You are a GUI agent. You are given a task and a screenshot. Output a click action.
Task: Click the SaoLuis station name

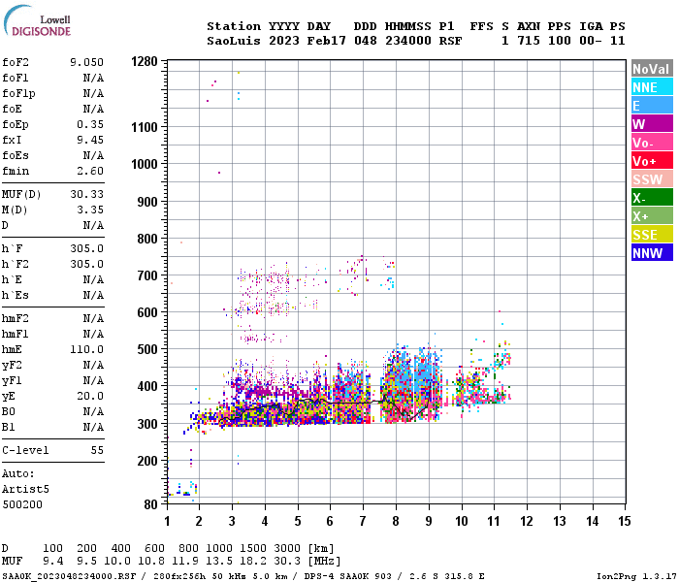pyautogui.click(x=234, y=41)
